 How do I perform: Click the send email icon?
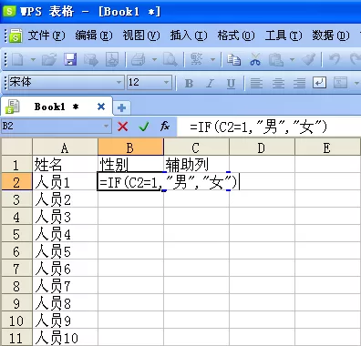coord(91,59)
